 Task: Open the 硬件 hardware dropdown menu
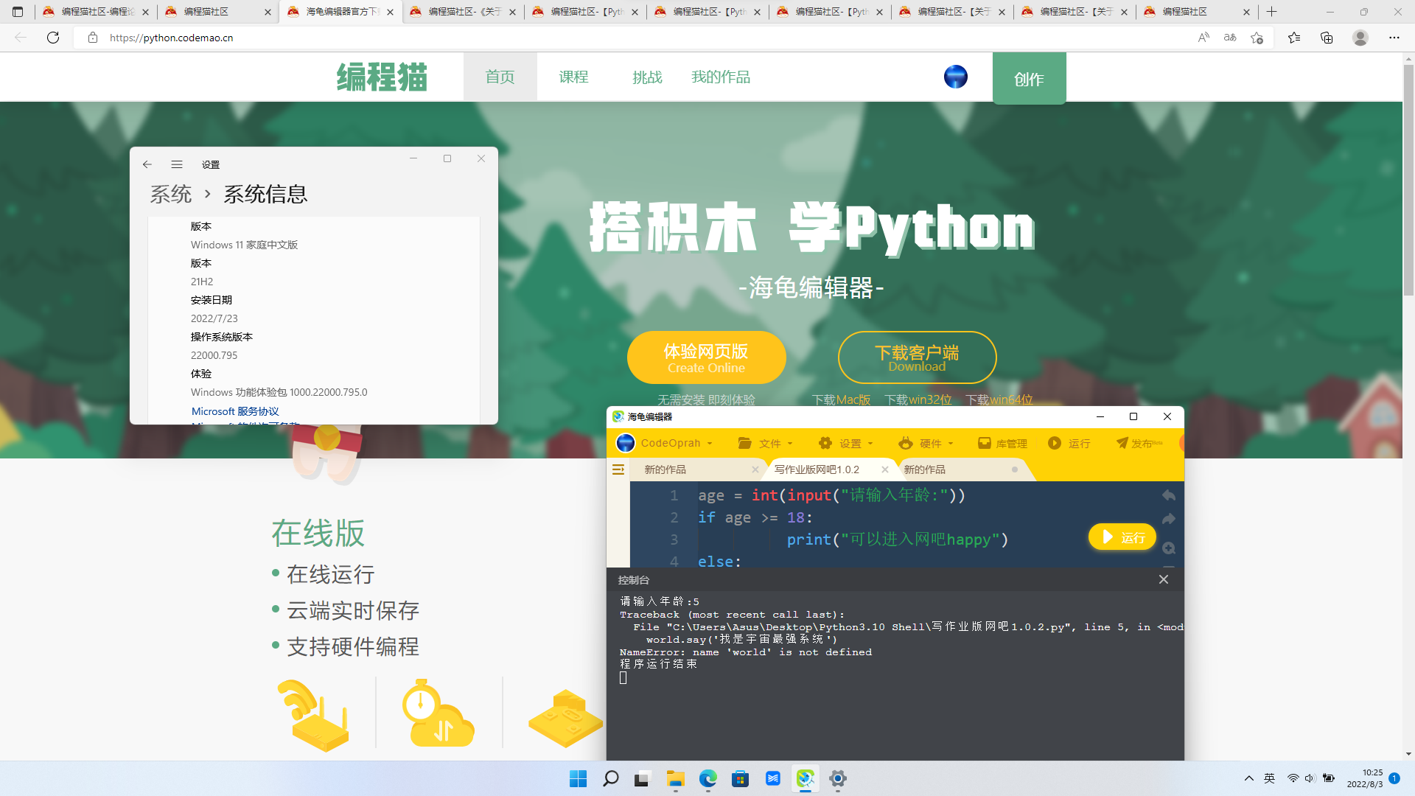pyautogui.click(x=926, y=443)
